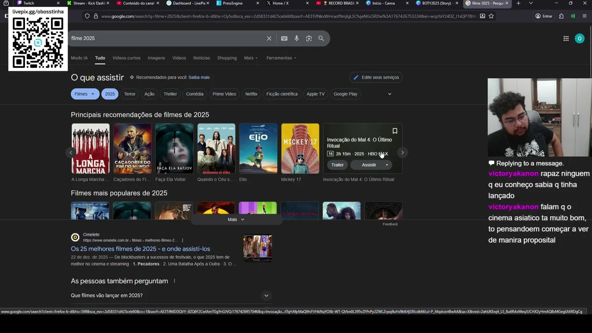Screen dimensions: 592x333
Task: Open the Omelete result options menu
Action: [183, 240]
